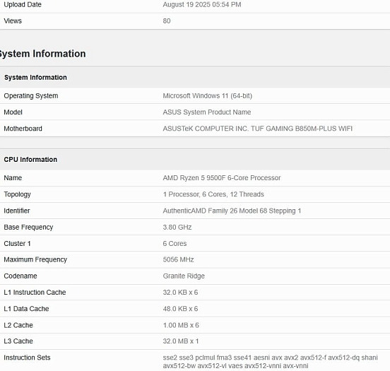Click the Topology label
Viewport: 390px width, 371px height.
[x=17, y=194]
